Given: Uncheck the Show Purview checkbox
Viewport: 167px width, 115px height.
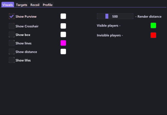Looking at the screenshot, I should (x=11, y=16).
